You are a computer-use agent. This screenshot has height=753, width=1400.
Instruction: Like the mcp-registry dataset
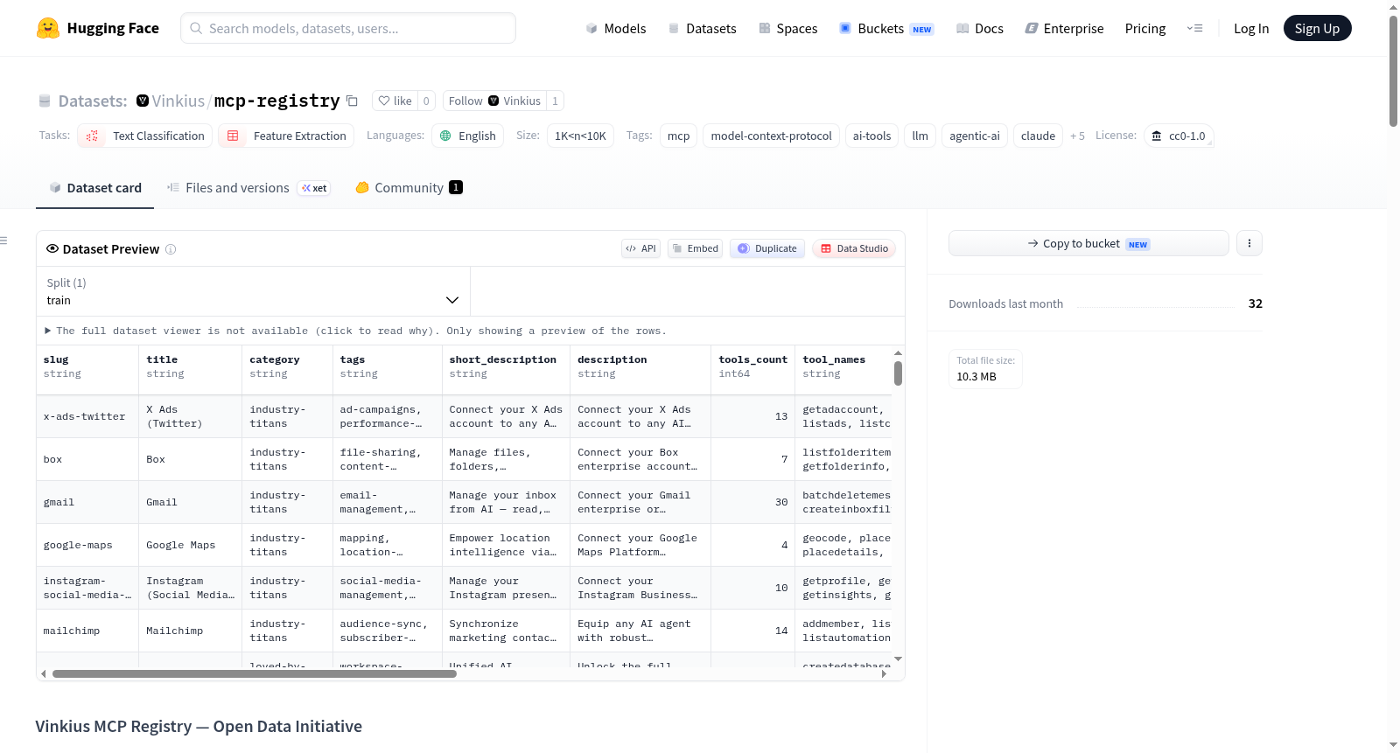pyautogui.click(x=395, y=101)
